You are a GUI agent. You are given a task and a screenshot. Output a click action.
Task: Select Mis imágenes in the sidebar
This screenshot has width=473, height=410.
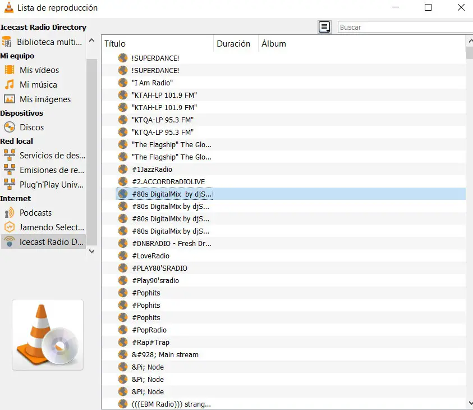click(43, 99)
